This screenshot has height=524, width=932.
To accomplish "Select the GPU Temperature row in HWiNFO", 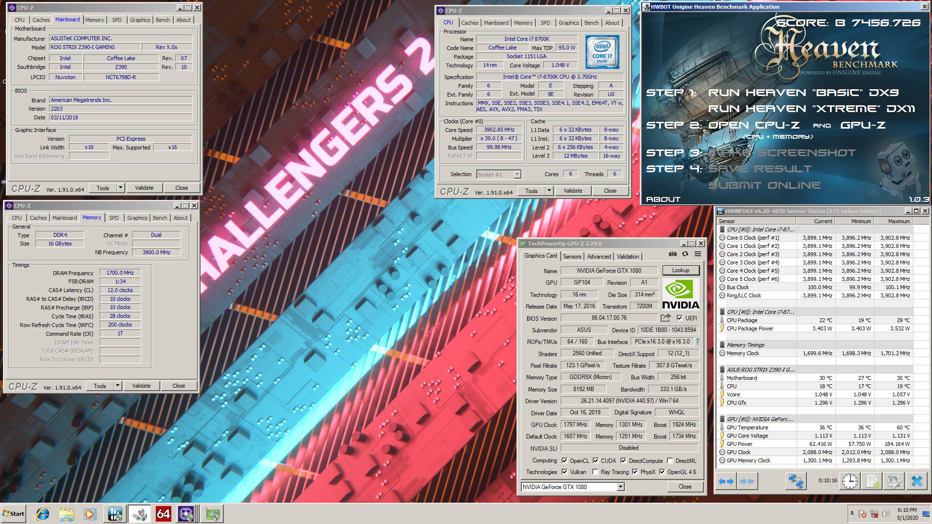I will (815, 427).
